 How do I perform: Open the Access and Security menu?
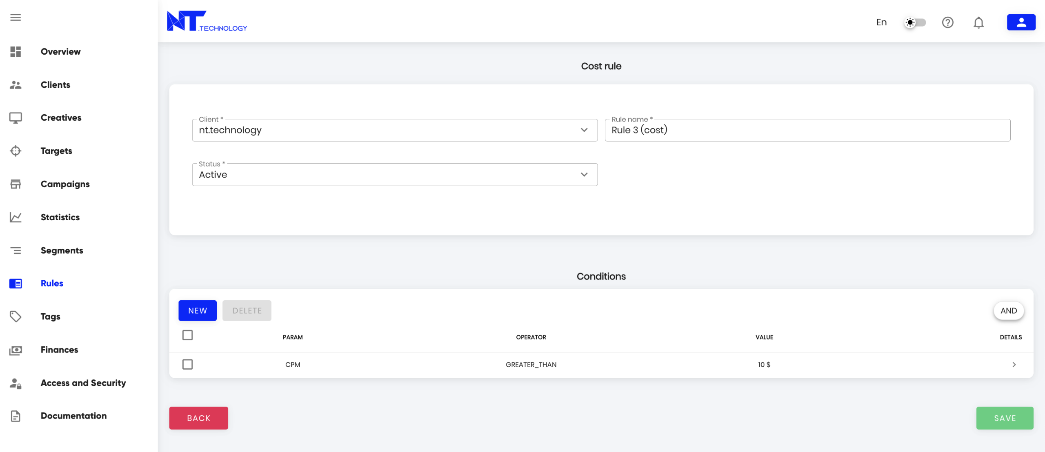coord(83,383)
